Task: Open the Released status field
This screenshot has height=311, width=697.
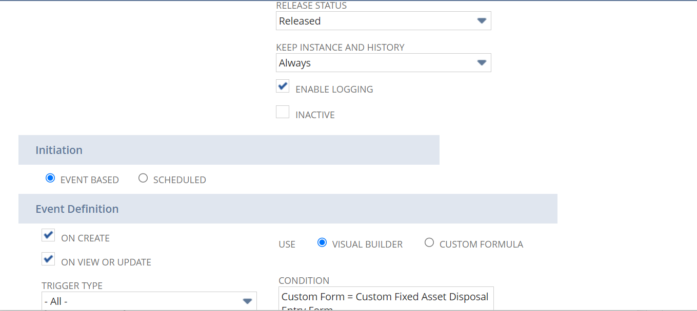Action: (374, 21)
